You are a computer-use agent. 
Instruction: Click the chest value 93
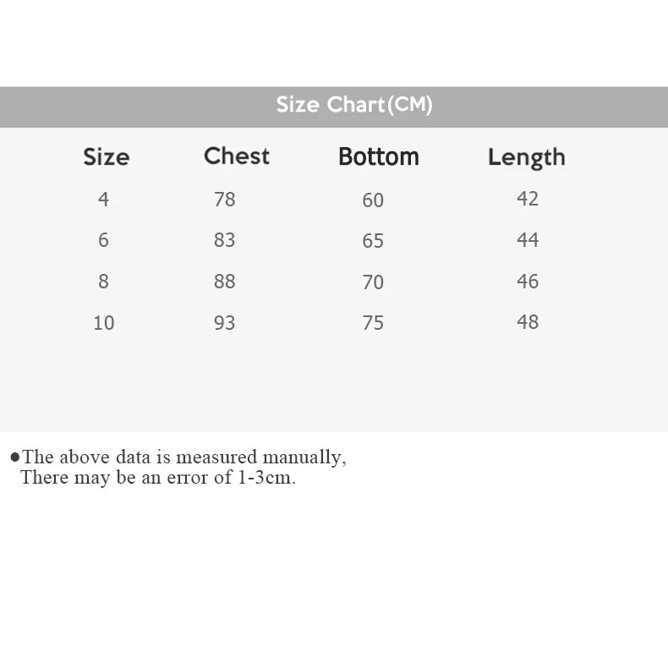[x=224, y=323]
